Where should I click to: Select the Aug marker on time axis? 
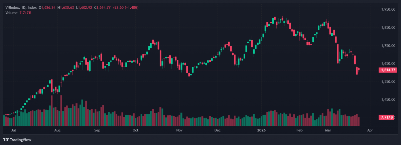(57, 131)
